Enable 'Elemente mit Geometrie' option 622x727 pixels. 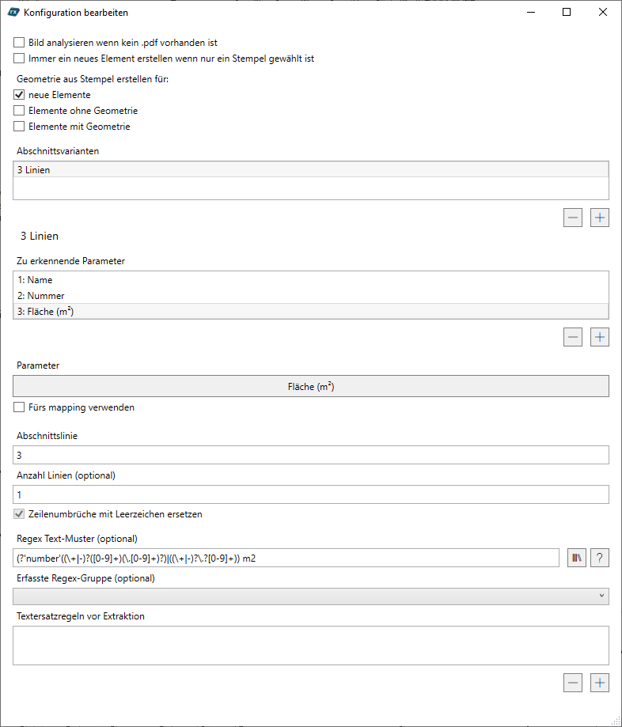coord(18,126)
